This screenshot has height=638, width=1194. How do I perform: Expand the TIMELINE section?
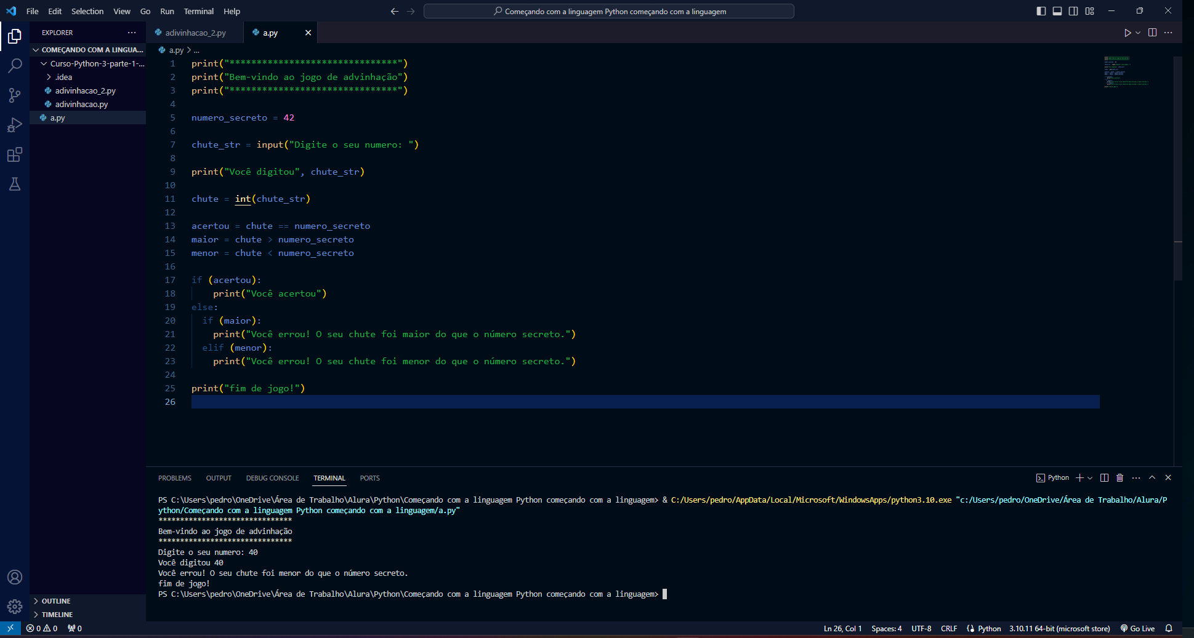88,615
